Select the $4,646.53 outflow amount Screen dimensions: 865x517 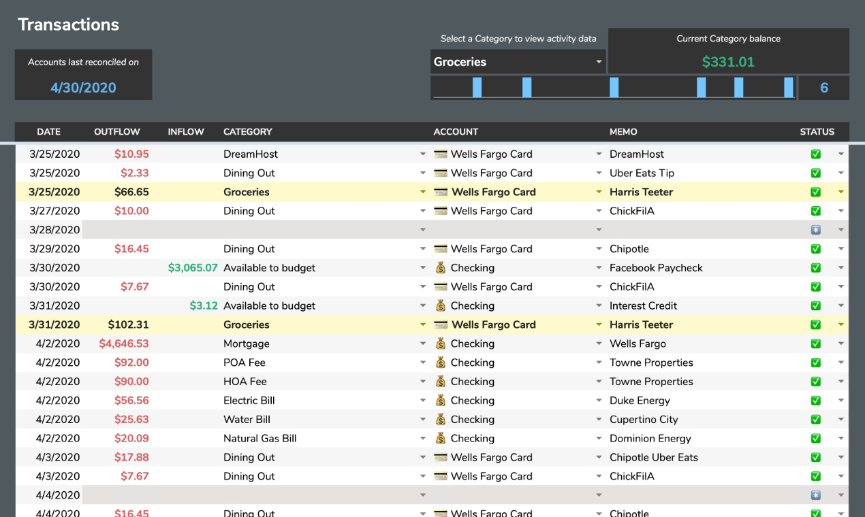124,344
